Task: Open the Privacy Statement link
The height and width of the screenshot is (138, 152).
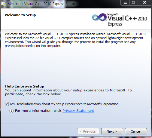Action: pos(78,111)
